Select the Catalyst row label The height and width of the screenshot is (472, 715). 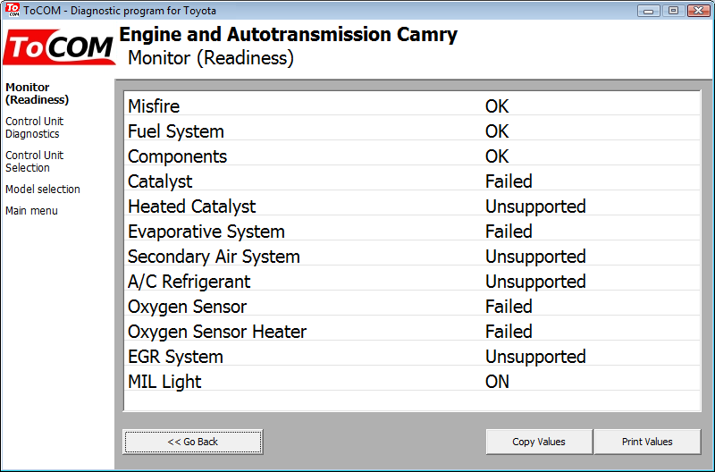point(160,181)
